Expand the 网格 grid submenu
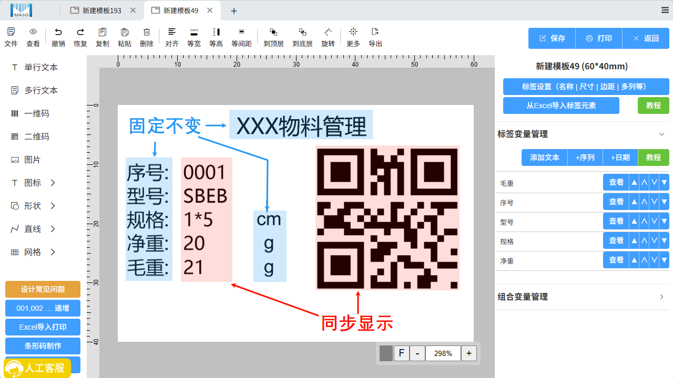Screen dimensions: 673x378 [53, 252]
